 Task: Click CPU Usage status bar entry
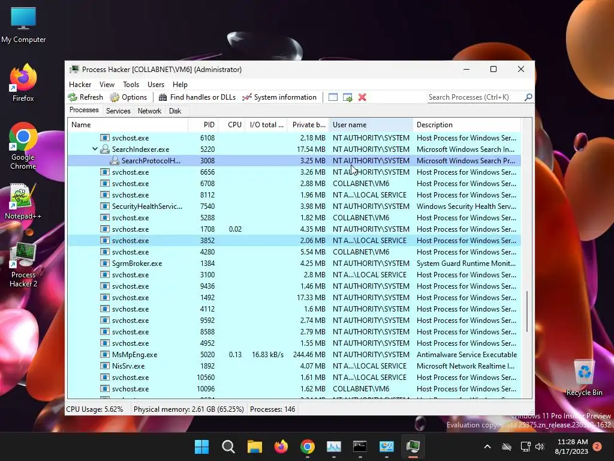[94, 409]
